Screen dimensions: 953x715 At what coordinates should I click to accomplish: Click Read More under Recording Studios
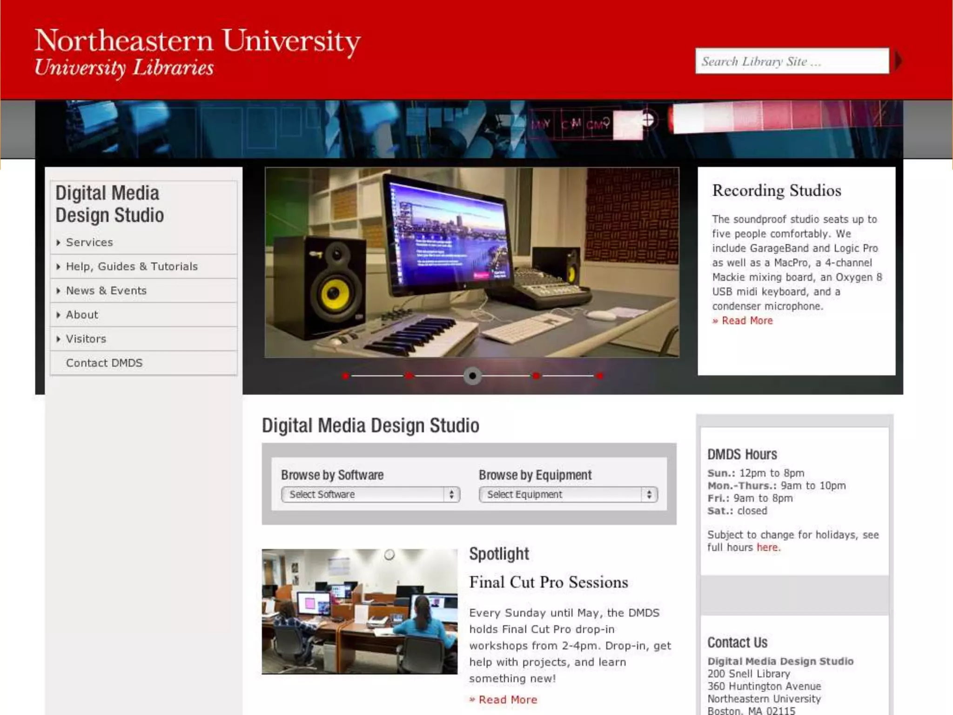click(746, 321)
